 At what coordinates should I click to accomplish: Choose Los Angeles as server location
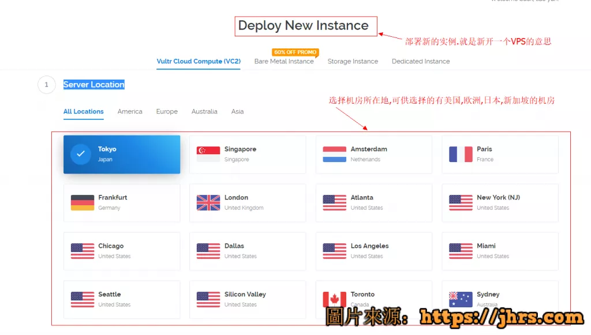coord(374,251)
